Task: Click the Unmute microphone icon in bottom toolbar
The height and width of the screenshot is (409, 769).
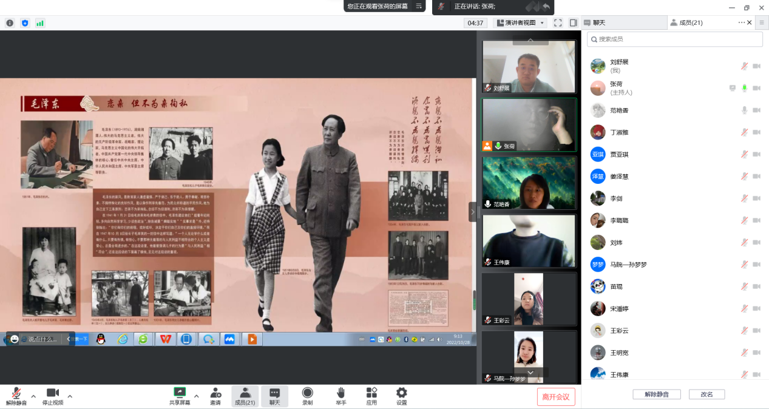Action: click(16, 393)
